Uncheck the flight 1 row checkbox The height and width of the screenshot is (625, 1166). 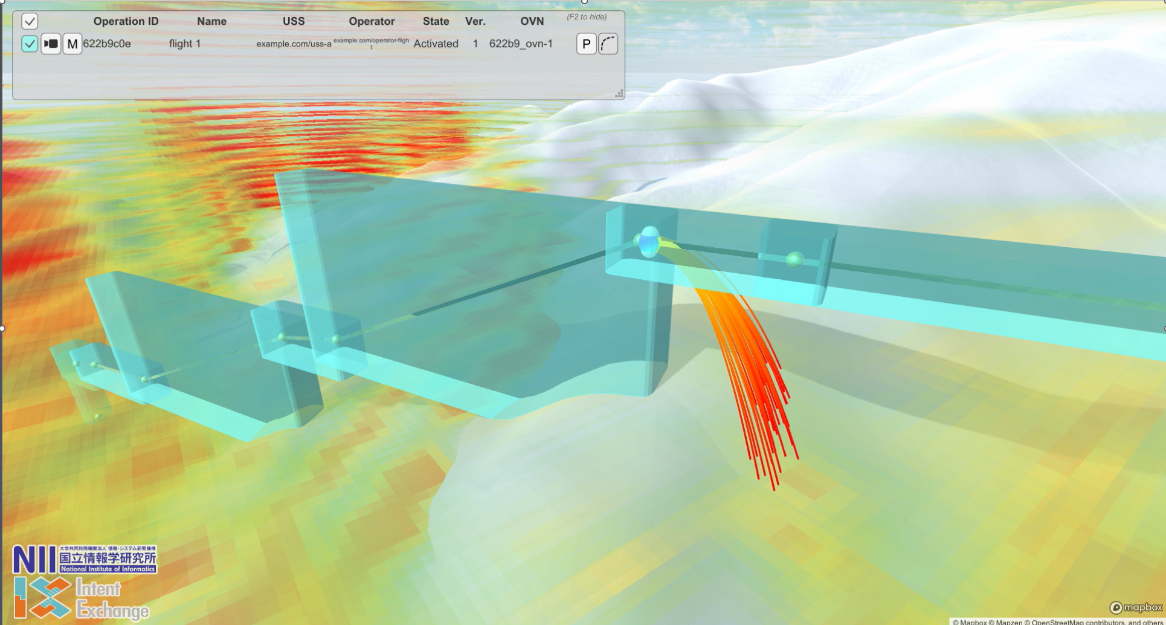click(x=30, y=44)
